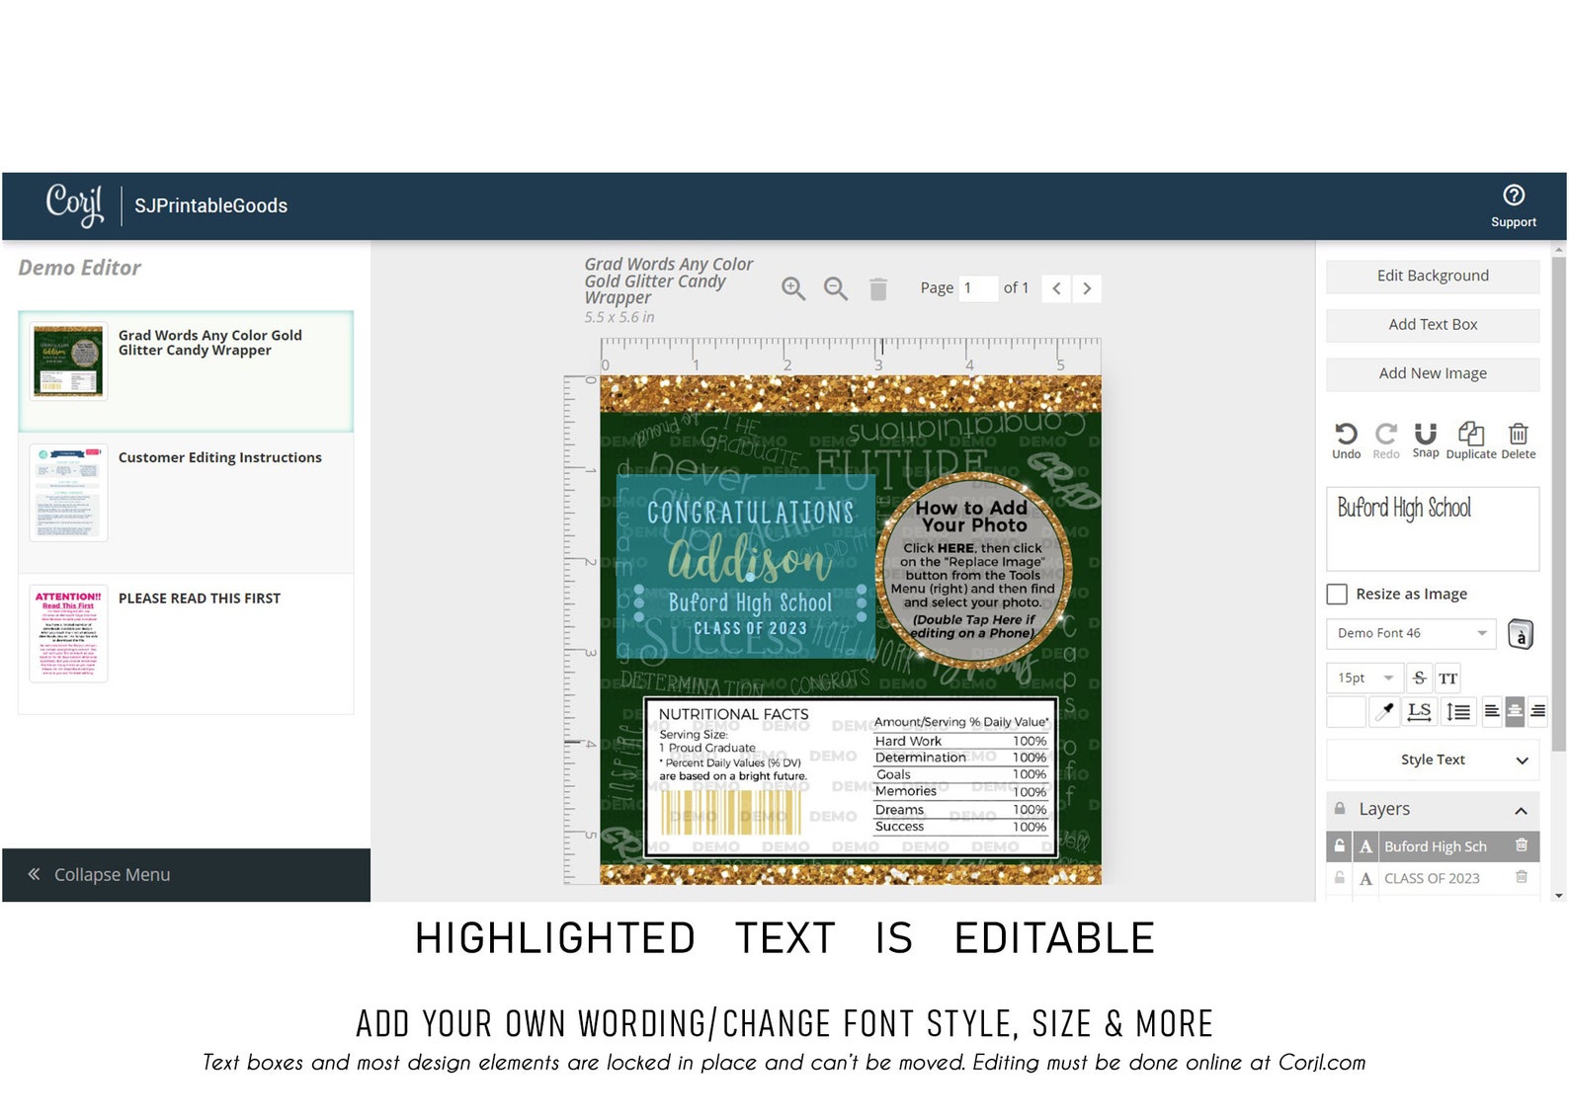This screenshot has height=1120, width=1569.
Task: Go to the previous page
Action: coord(1056,288)
